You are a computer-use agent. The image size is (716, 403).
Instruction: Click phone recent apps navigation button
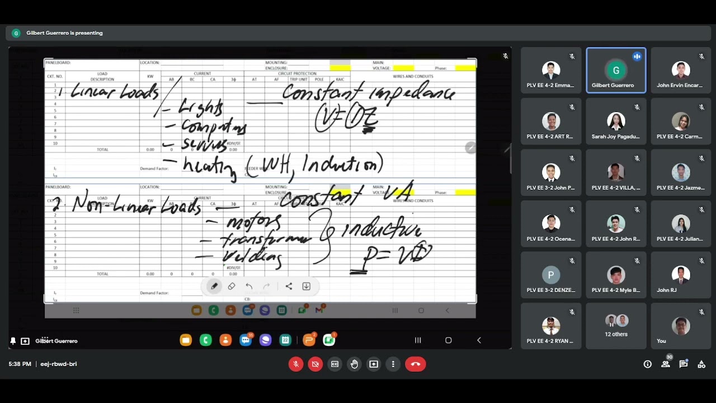[417, 340]
